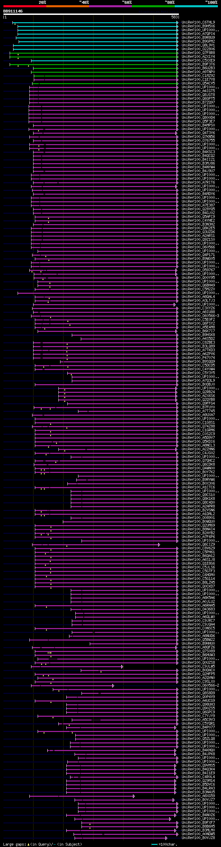The width and height of the screenshot is (221, 847).
Task: Select the UniRef100_Q8JGT8 entry
Action: 198,95
